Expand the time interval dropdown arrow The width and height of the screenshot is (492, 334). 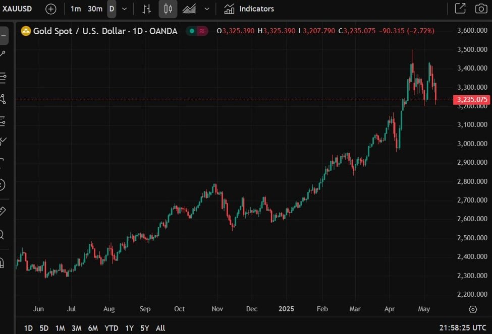coord(125,9)
